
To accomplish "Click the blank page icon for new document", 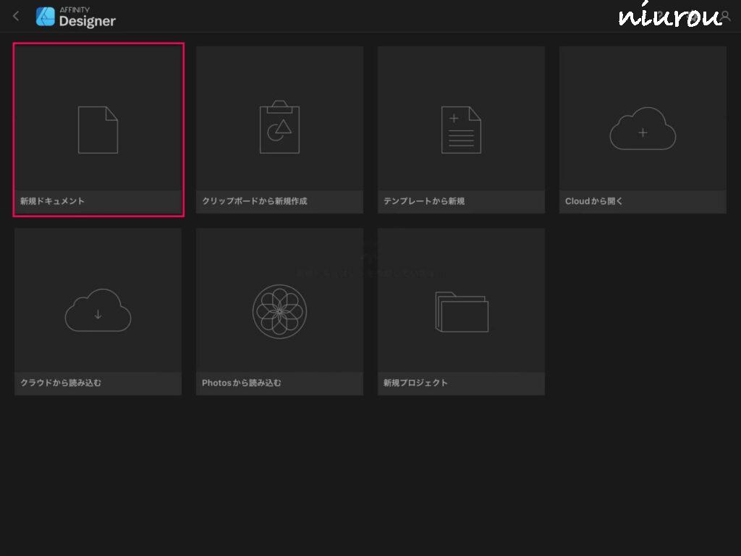I will pos(98,130).
